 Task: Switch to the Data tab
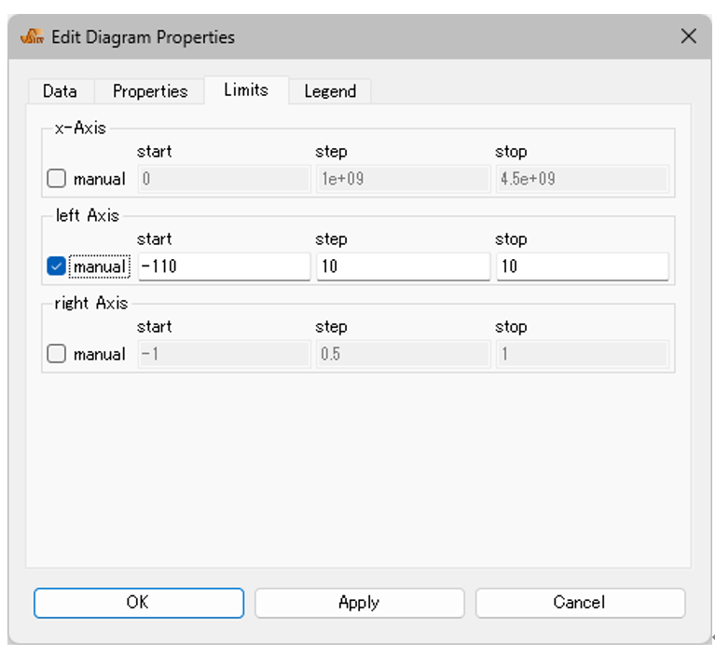tap(61, 91)
